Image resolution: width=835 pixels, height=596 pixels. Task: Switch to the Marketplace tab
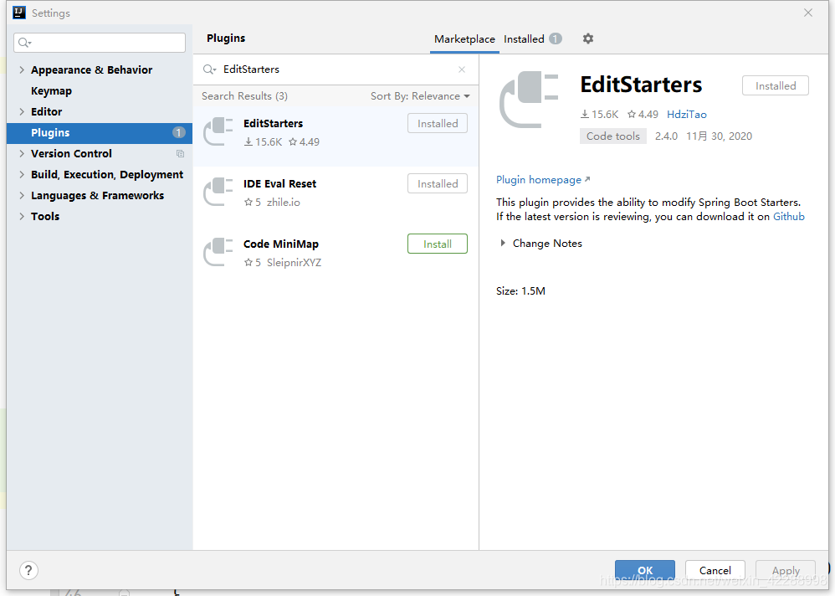pos(464,39)
